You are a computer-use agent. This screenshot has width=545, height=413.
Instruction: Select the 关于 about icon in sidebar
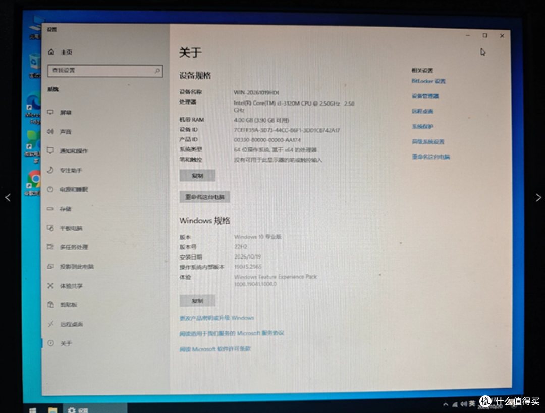(51, 343)
